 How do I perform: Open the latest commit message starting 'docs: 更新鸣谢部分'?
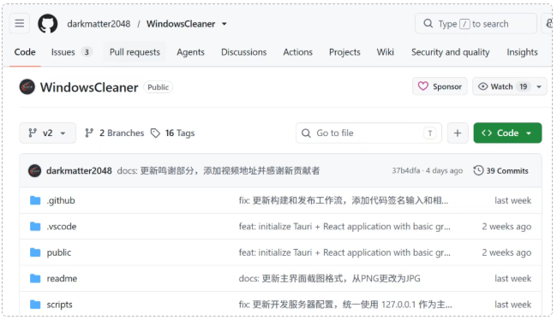pos(219,170)
